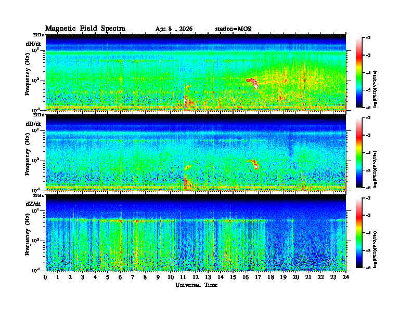This screenshot has width=412, height=318.
Task: Click "-6" tick on dH/dt color scale
Action: click(368, 108)
